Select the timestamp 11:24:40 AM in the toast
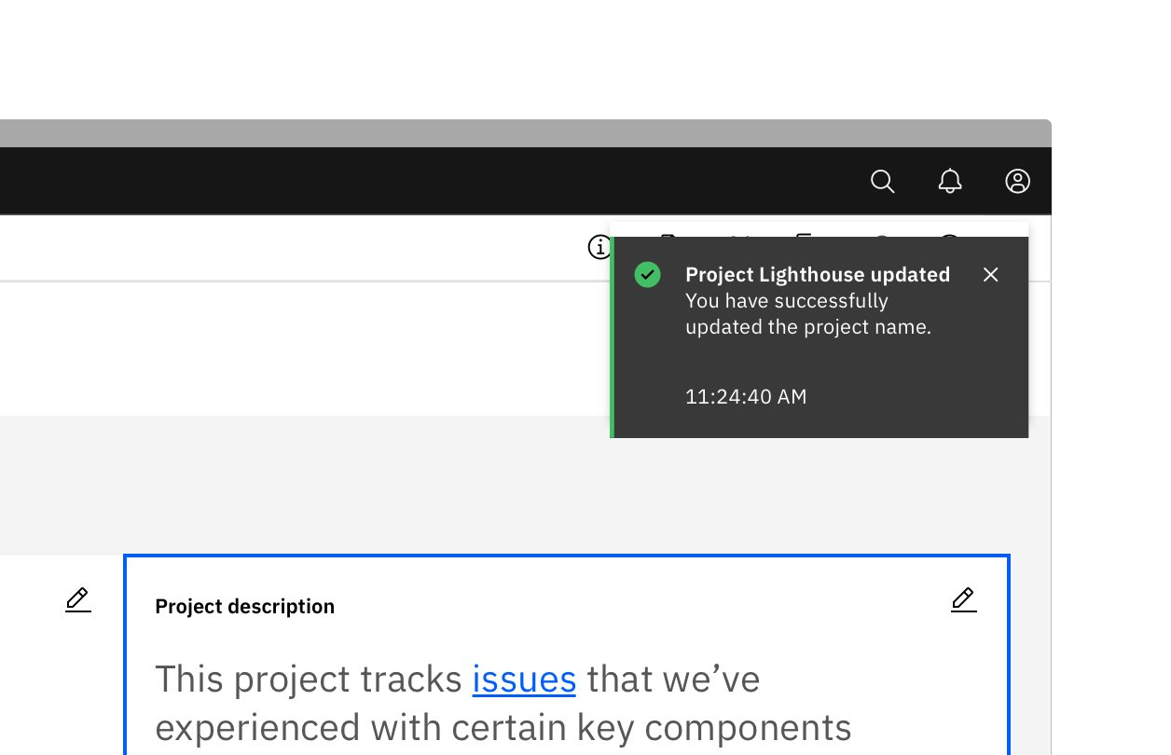The width and height of the screenshot is (1171, 755). [745, 396]
